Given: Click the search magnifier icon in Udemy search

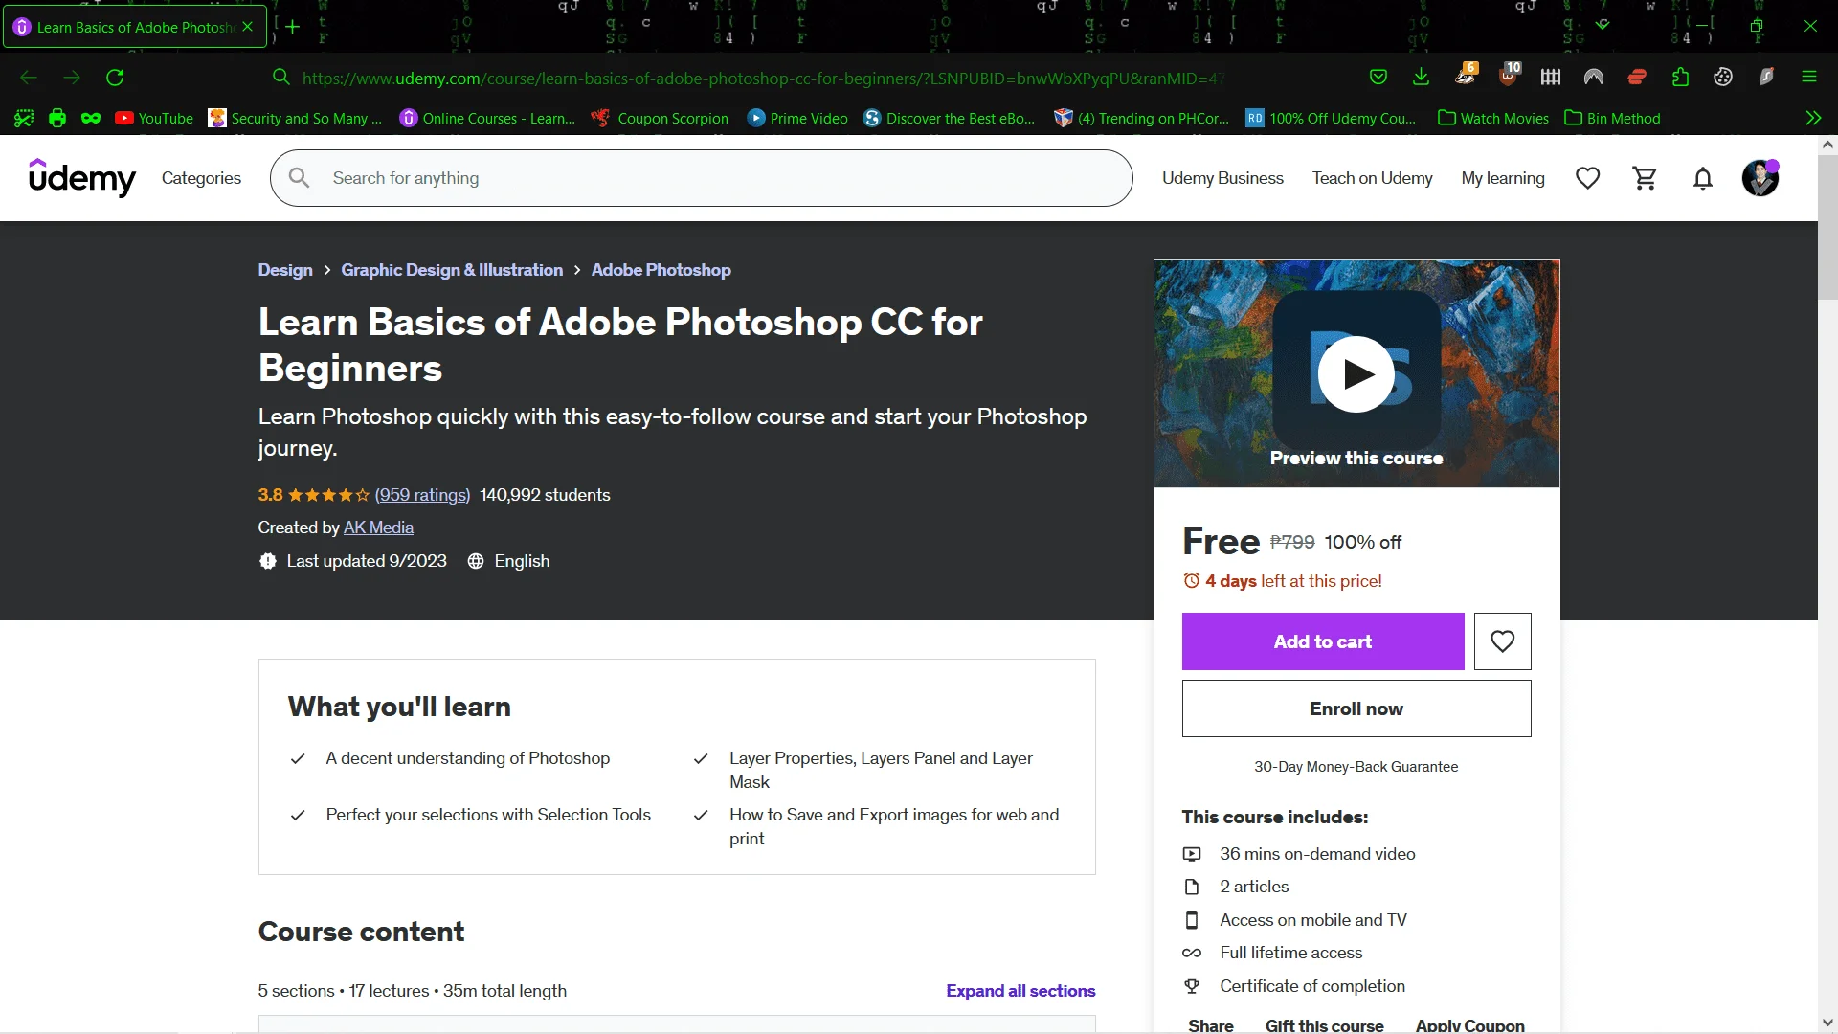Looking at the screenshot, I should [299, 178].
